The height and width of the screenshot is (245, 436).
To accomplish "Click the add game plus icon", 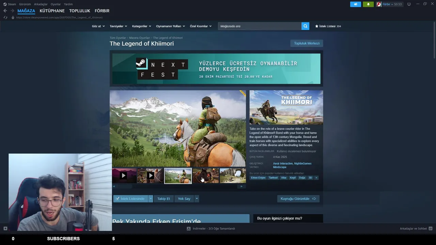I will click(5, 228).
